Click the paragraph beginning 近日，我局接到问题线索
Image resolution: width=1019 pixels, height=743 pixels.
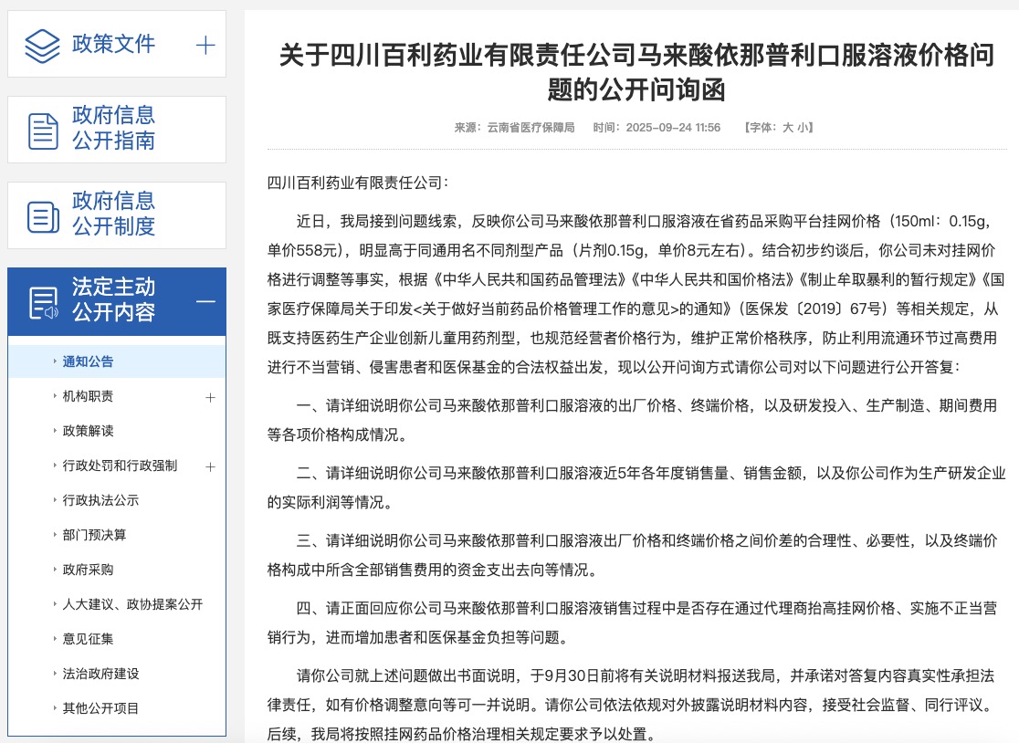tap(636, 294)
